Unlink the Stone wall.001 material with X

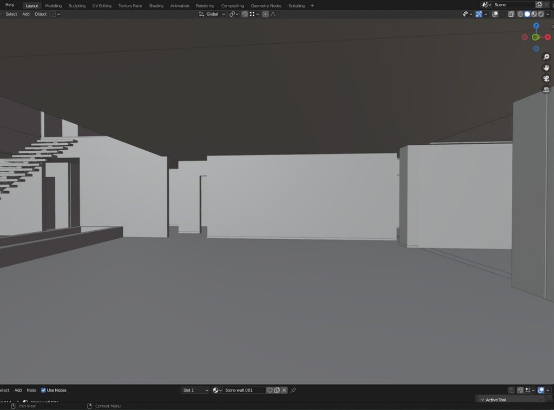coord(284,390)
